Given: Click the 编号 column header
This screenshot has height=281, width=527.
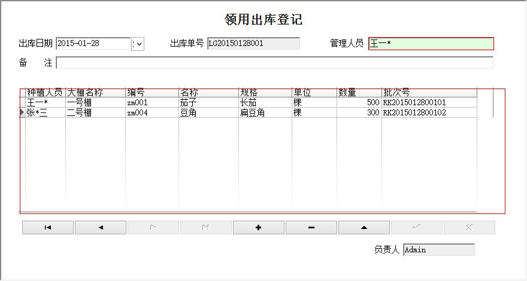Looking at the screenshot, I should point(152,92).
